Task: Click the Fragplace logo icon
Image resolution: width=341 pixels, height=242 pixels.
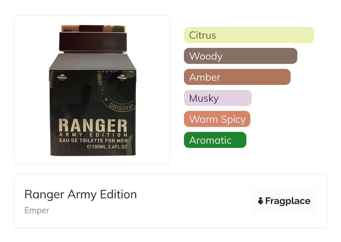Action: pos(261,201)
